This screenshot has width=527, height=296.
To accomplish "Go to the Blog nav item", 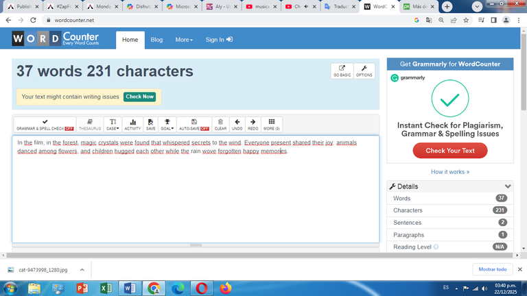I will 156,40.
